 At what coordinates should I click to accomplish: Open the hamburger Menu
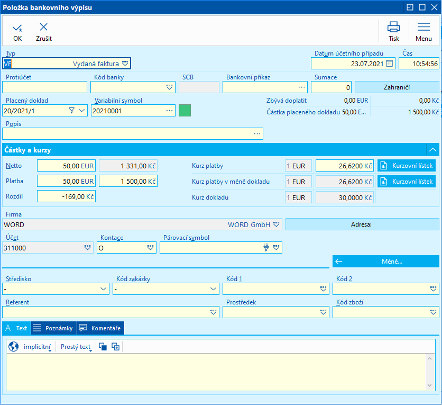click(x=423, y=28)
